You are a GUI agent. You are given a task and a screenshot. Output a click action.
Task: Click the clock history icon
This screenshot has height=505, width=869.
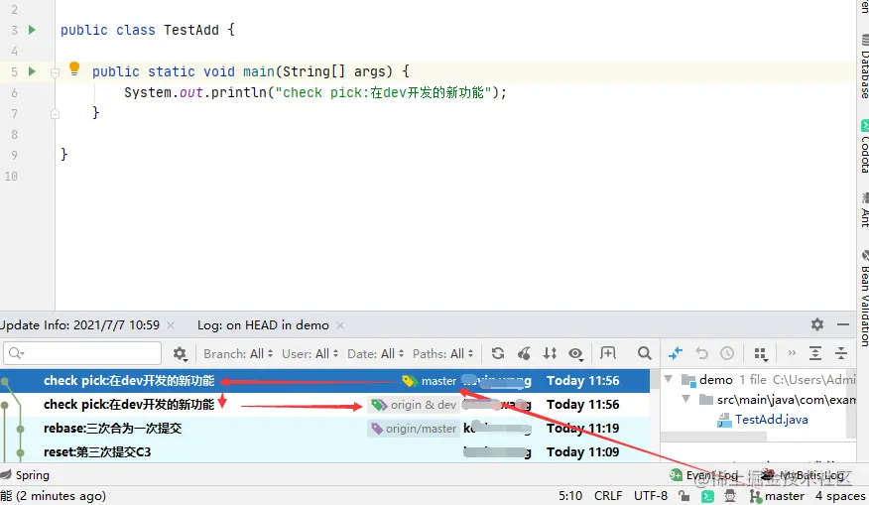(727, 353)
